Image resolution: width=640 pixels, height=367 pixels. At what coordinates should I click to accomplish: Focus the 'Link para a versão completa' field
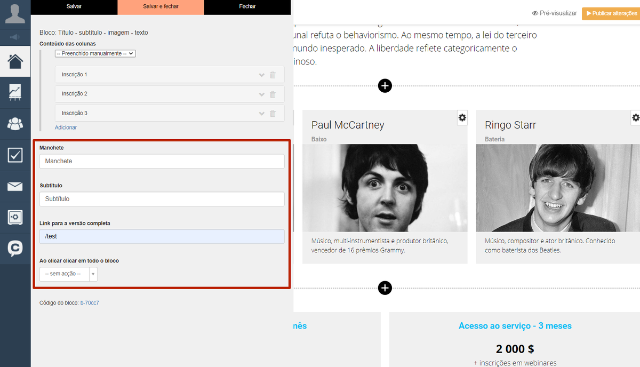[x=162, y=237]
